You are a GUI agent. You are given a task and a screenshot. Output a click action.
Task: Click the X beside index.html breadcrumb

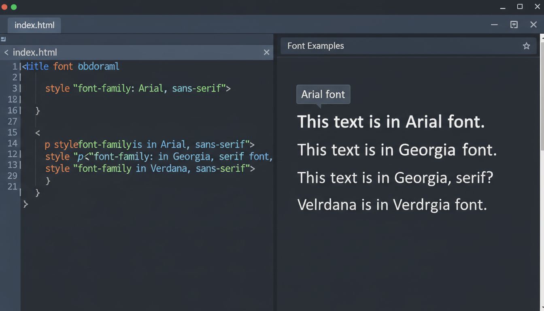(x=266, y=52)
